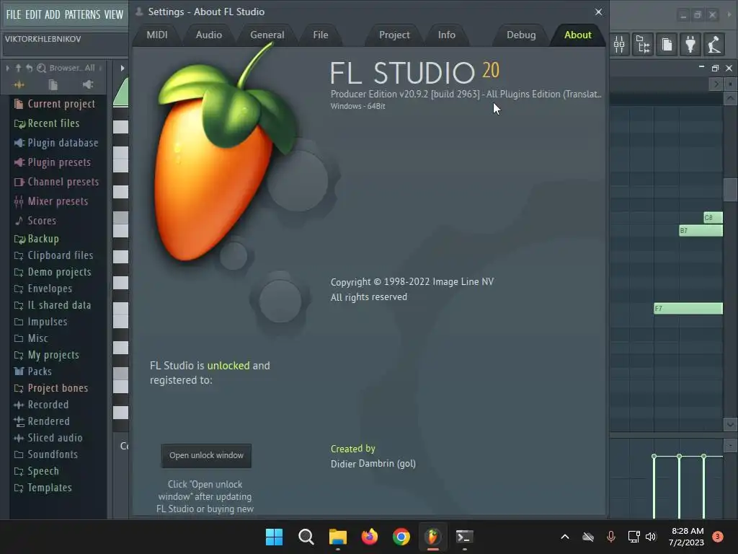Click the kick pedal tempo tapper icon
738x554 pixels.
(x=714, y=45)
